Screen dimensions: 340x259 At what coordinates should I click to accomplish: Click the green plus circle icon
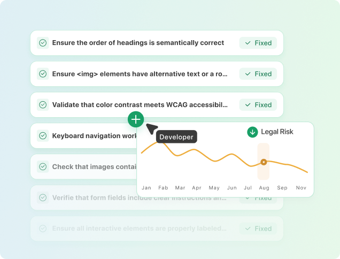(x=136, y=119)
